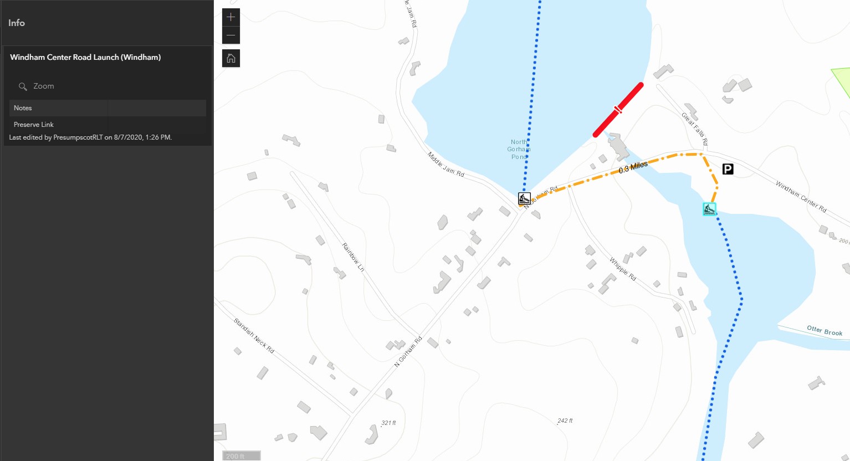Click the black parking P icon

[728, 169]
